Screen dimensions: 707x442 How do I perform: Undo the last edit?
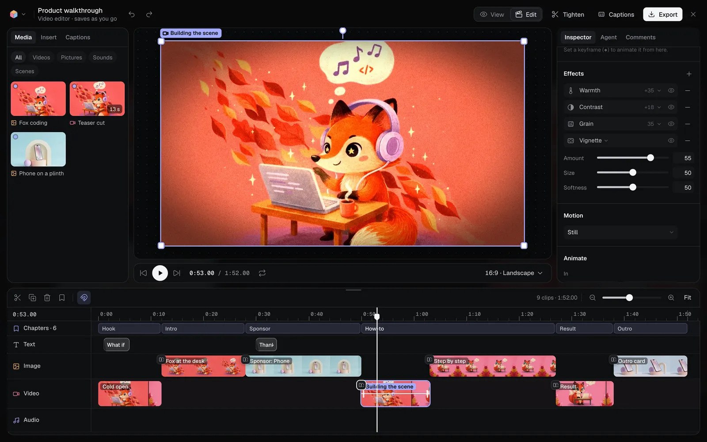[132, 15]
